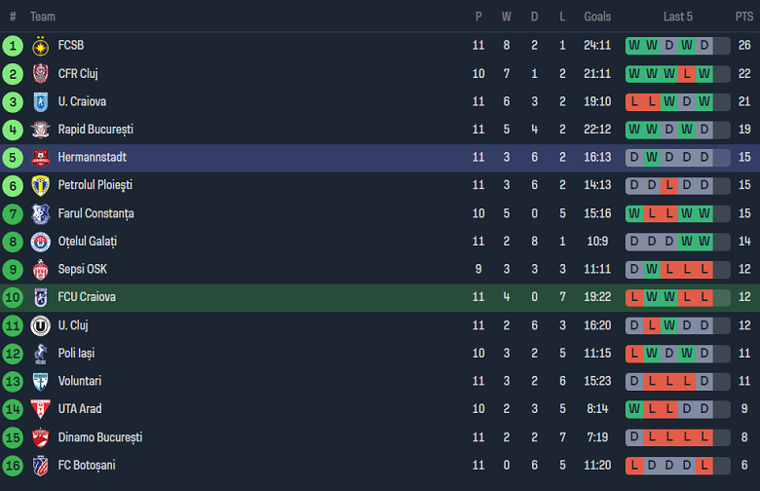Click position badge number 1
The height and width of the screenshot is (491, 760).
[13, 46]
